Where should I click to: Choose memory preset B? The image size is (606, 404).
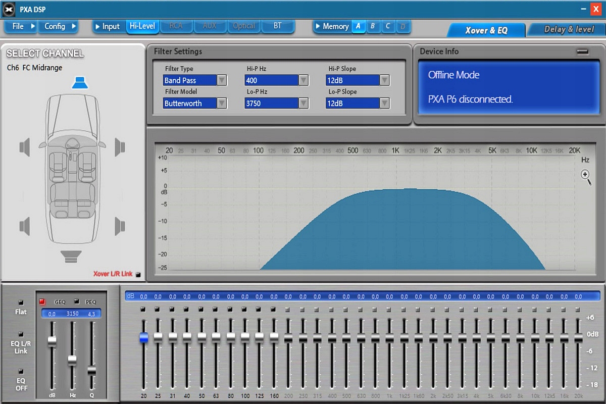tap(373, 26)
